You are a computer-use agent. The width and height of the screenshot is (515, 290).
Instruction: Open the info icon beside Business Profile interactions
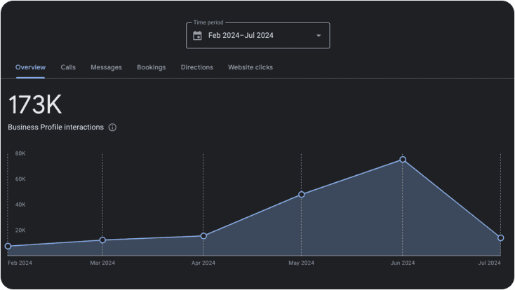[x=112, y=127]
